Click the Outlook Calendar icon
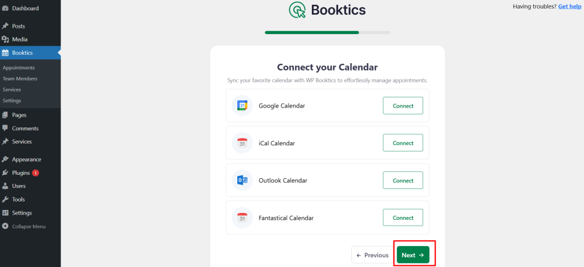 click(x=242, y=180)
